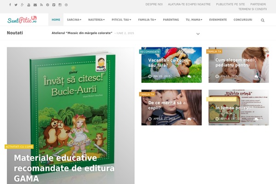276x184 pixels.
Task: Go to the HOME tab
Action: tap(56, 20)
